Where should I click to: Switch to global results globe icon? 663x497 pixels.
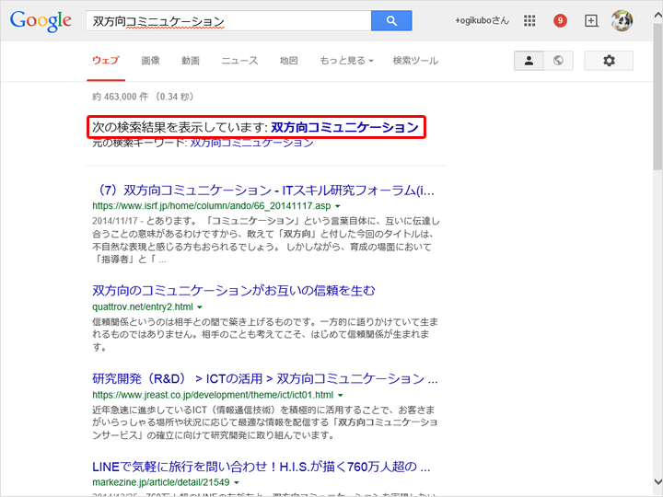tap(558, 61)
